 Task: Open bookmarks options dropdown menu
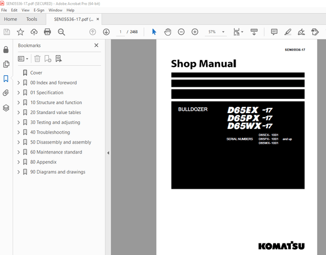23,59
